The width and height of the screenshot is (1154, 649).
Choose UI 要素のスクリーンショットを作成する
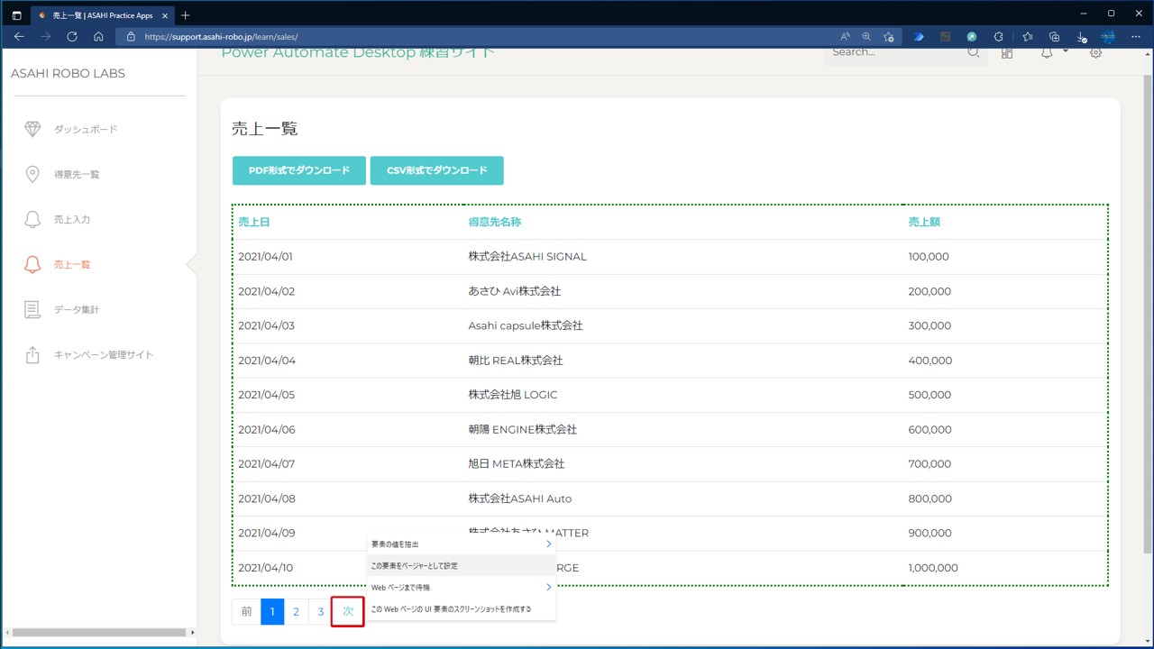point(461,608)
